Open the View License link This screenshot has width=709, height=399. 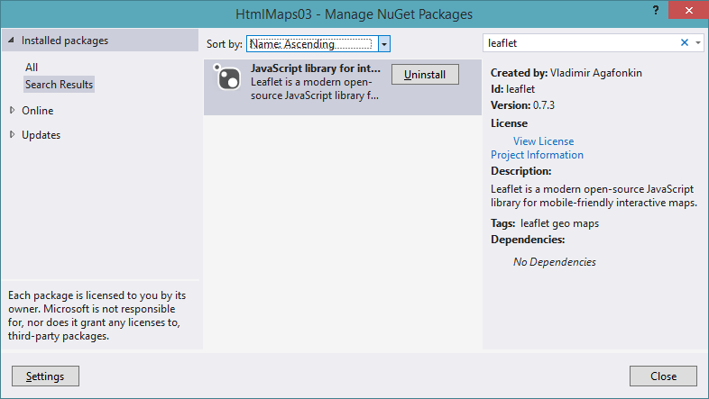pos(543,141)
